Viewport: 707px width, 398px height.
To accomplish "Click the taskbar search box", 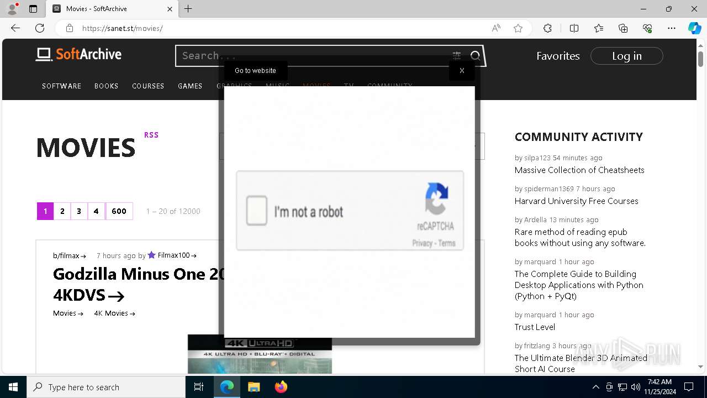I will point(106,387).
